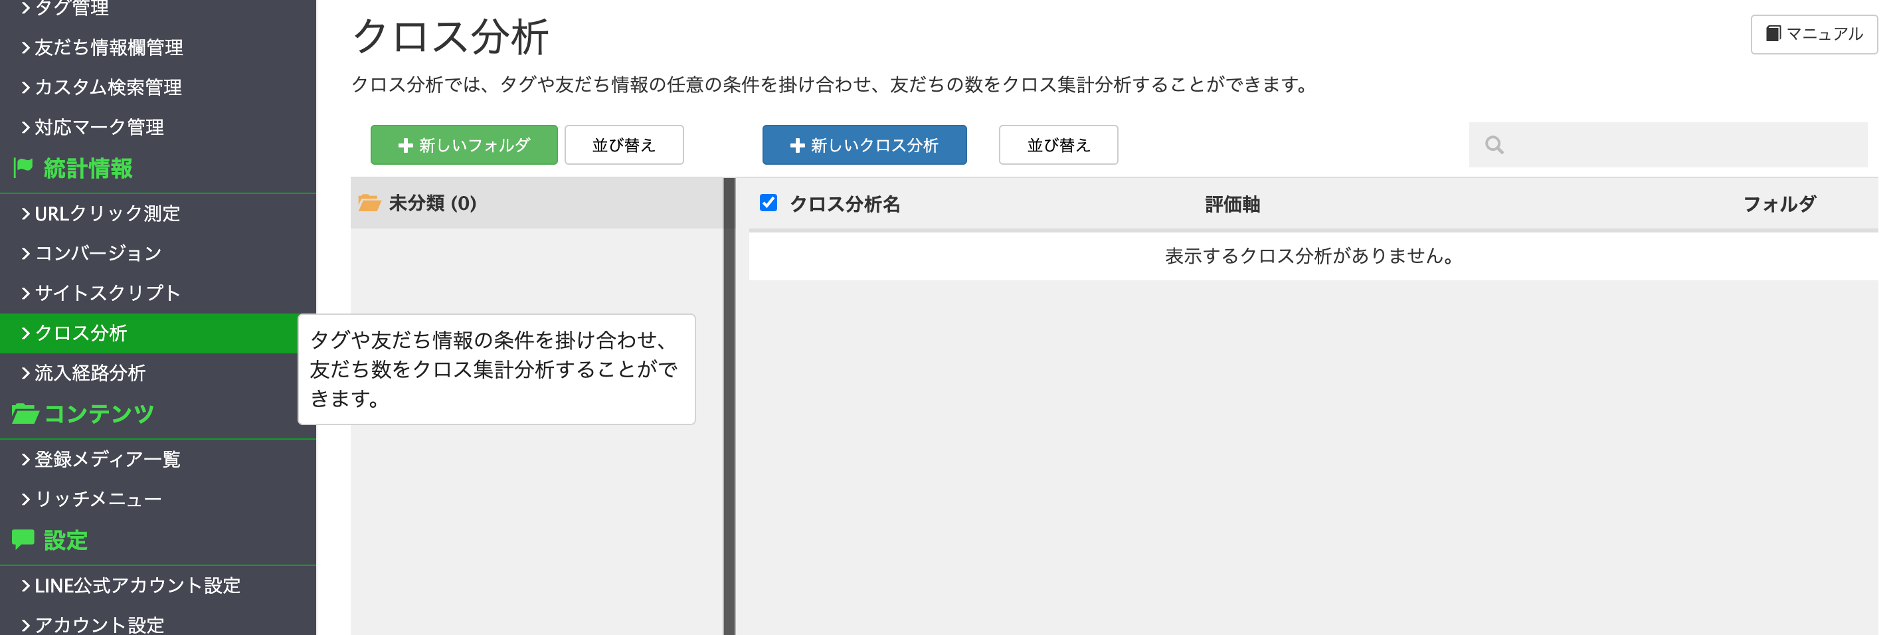Click chevron next to 友だち情報欄管理
1897x635 pixels.
pos(26,48)
